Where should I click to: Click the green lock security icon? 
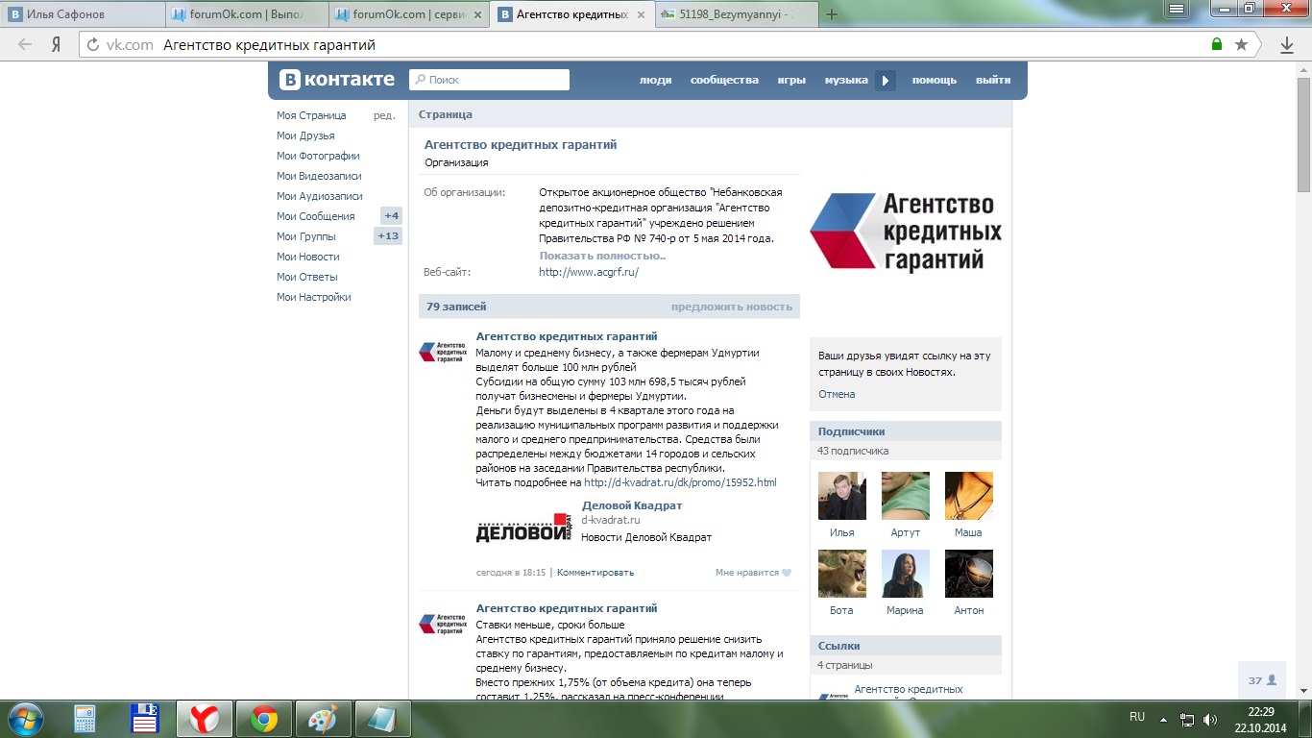click(1217, 44)
